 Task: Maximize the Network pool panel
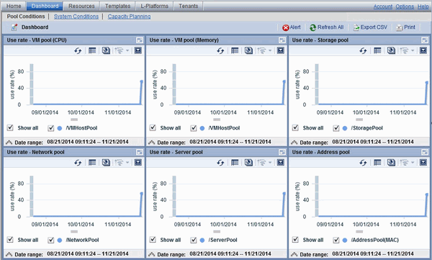pyautogui.click(x=140, y=152)
